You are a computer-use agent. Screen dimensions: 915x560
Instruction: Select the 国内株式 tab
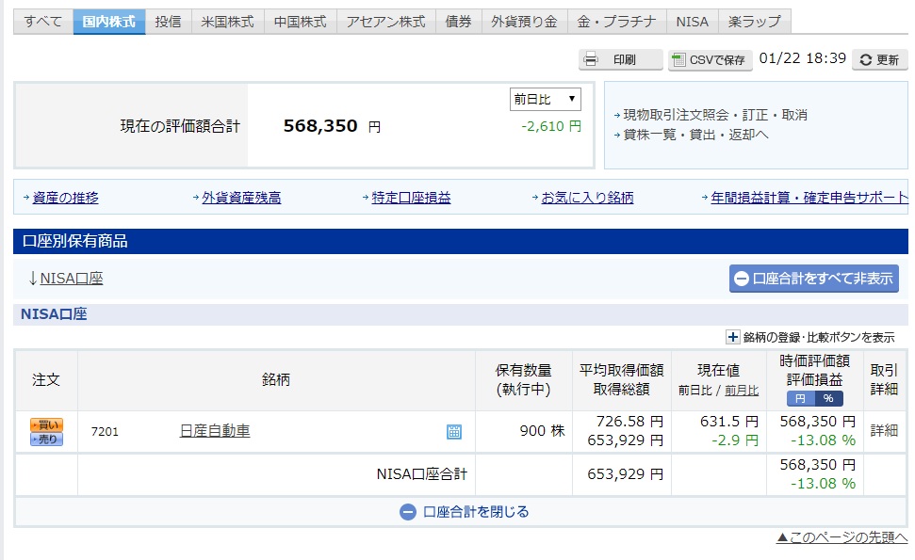click(x=109, y=23)
